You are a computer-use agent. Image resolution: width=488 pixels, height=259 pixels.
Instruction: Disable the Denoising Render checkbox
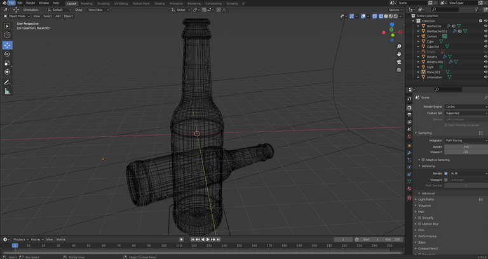446,173
